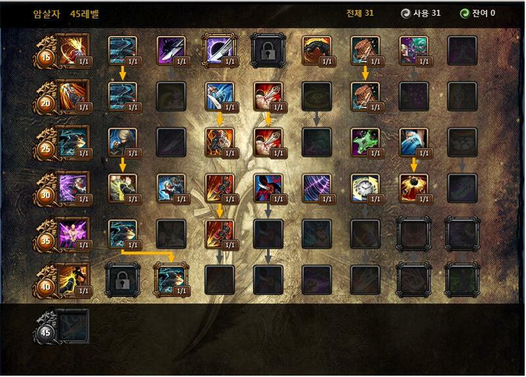
Task: Select the purple dagger skill in level 15 row
Action: point(171,51)
